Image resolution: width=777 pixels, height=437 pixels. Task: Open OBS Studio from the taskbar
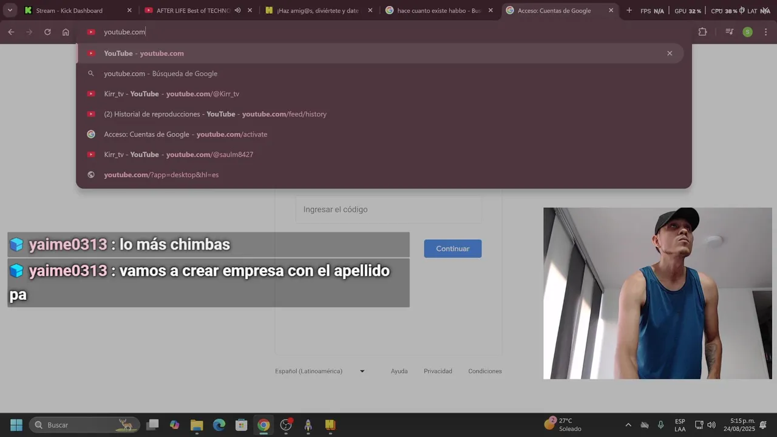pos(286,425)
